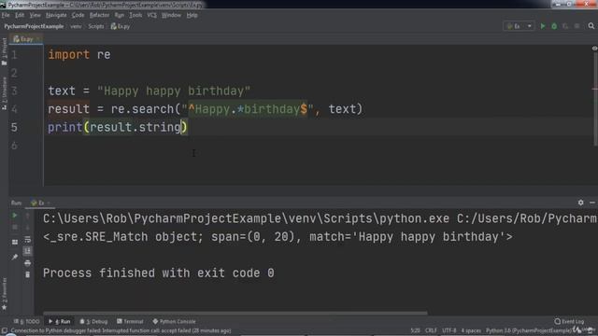The image size is (598, 336).
Task: Open Run panel settings gear
Action: click(580, 203)
